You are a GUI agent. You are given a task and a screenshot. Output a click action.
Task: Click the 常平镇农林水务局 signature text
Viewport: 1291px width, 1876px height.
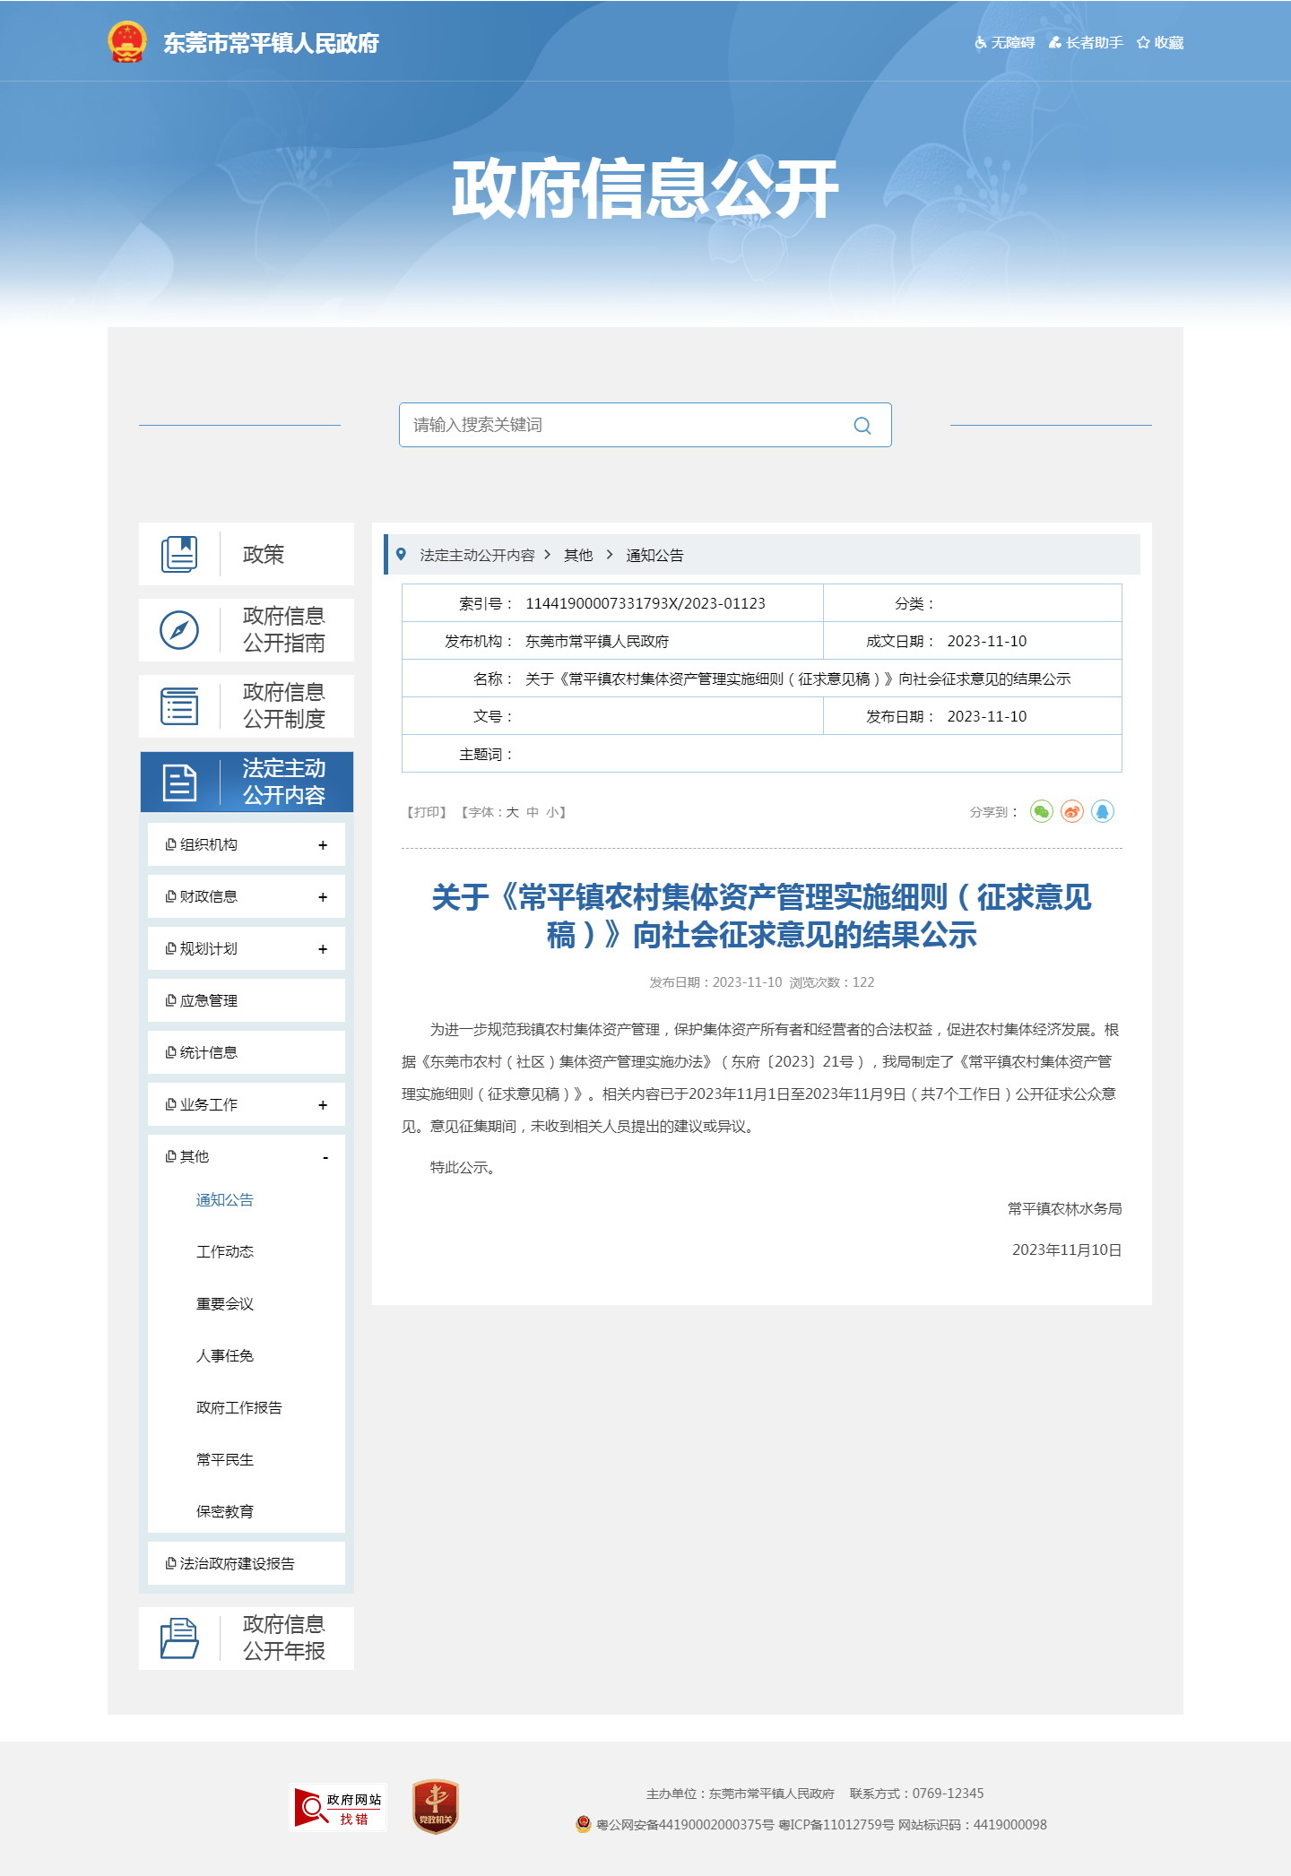click(1065, 1209)
